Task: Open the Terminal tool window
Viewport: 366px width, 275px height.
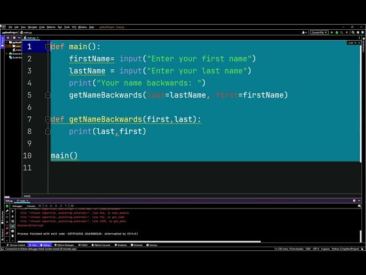Action: pyautogui.click(x=137, y=245)
